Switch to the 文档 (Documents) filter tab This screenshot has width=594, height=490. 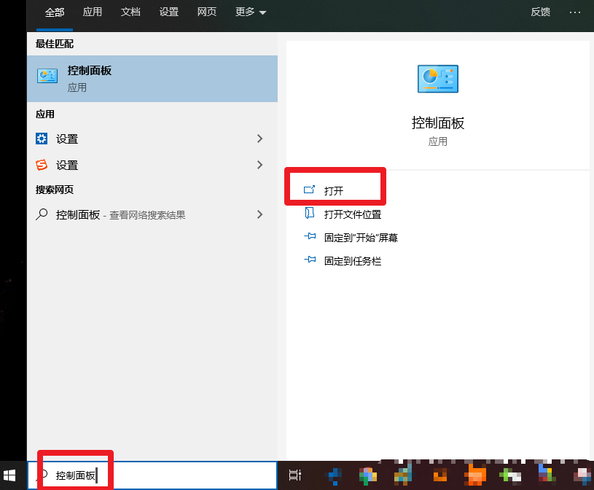point(130,12)
